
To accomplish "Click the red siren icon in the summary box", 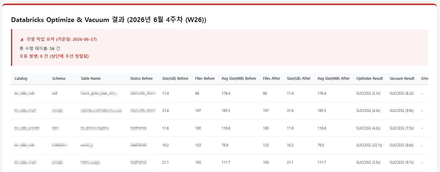I will 22,39.
